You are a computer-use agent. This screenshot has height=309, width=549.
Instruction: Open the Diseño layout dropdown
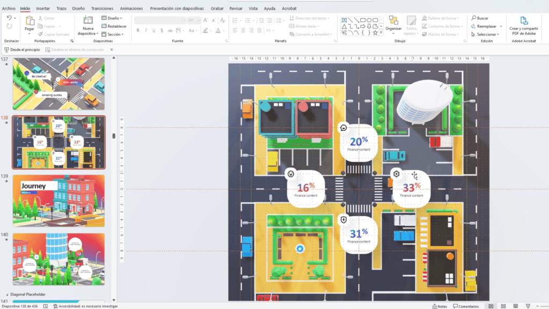coord(112,18)
